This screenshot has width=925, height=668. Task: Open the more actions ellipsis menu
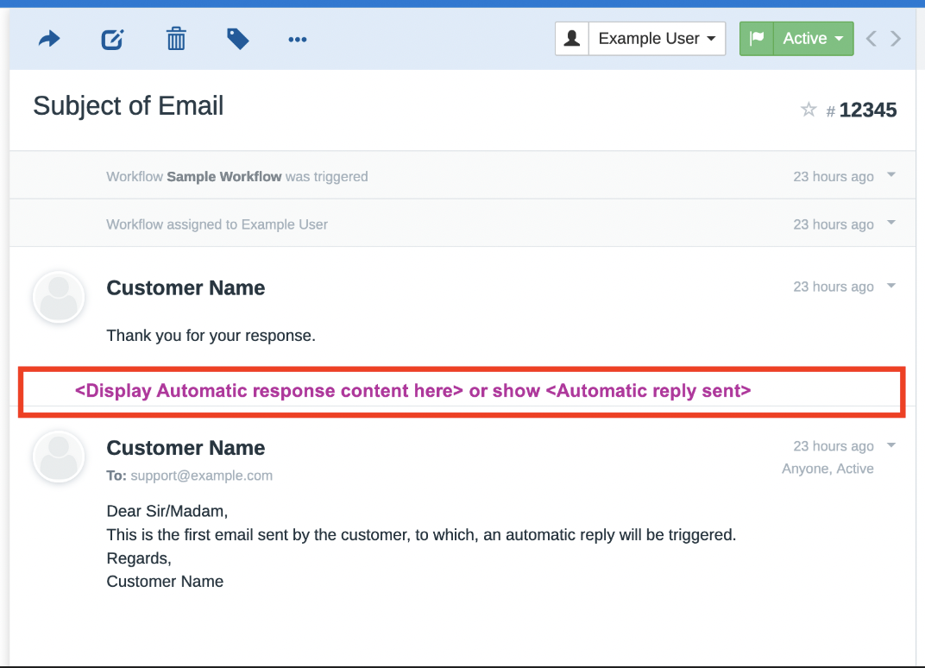298,40
